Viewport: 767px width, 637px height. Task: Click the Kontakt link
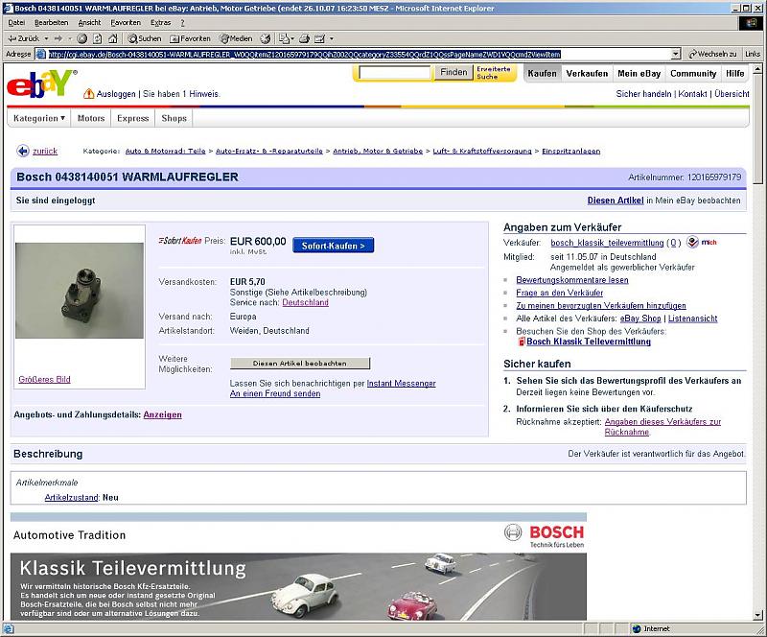pos(692,93)
